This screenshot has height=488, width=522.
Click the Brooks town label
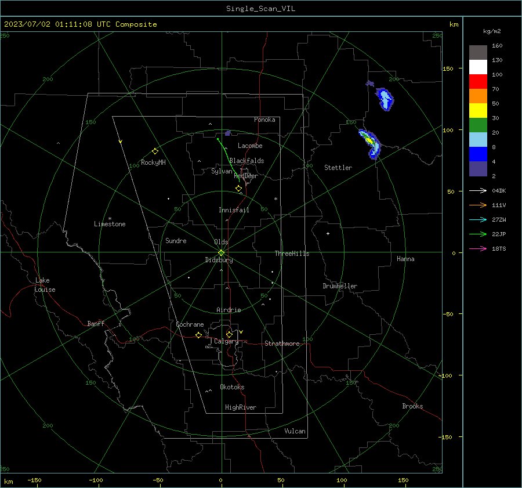(x=412, y=406)
